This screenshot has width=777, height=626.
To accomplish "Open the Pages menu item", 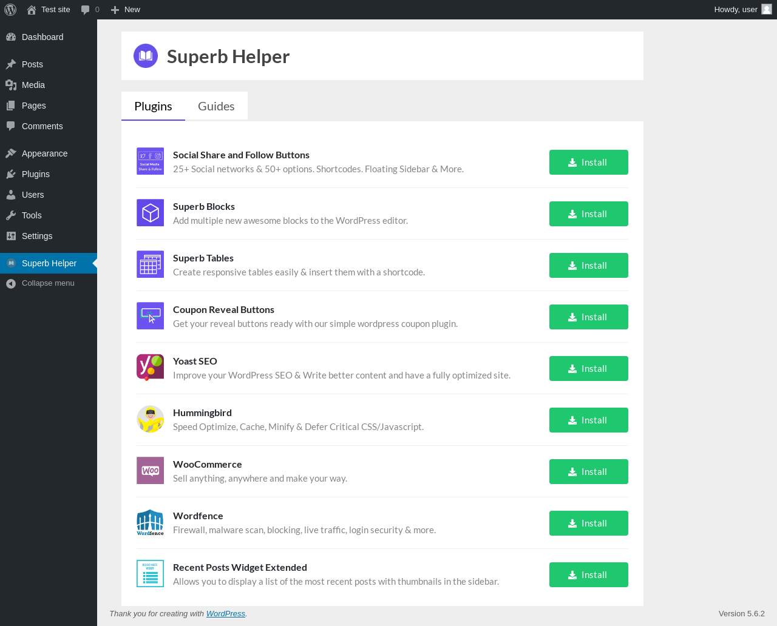I will pos(49,106).
